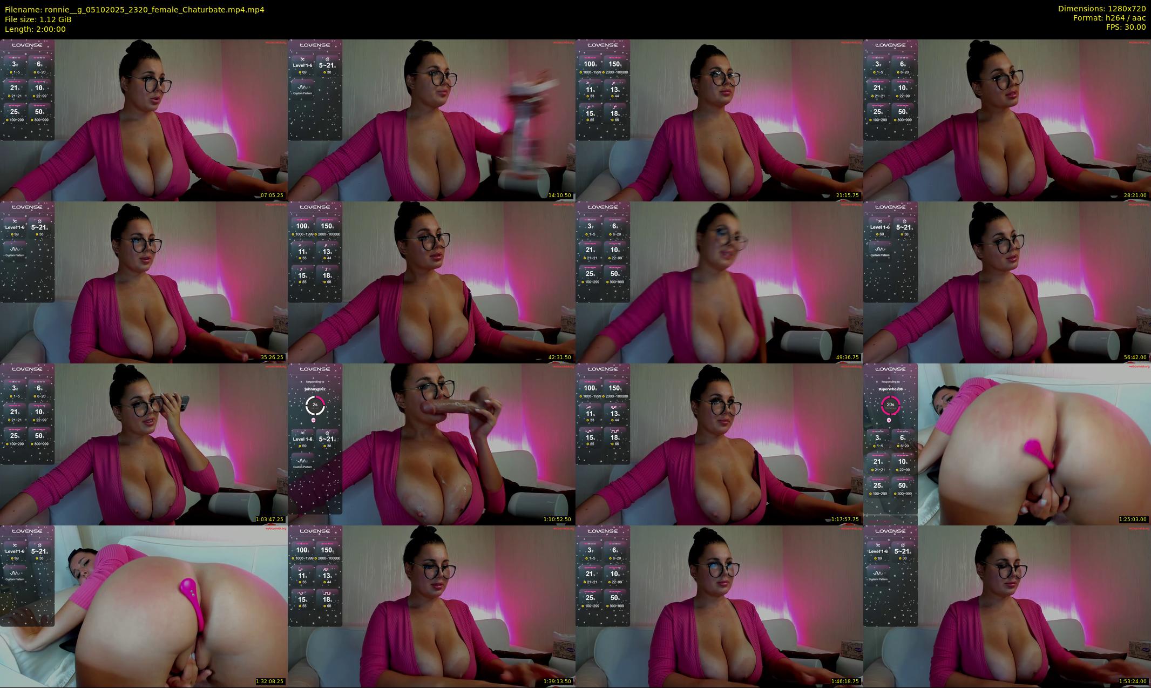The width and height of the screenshot is (1151, 688).
Task: Click the thumbnail with timestamp 1:25:03.00
Action: (1007, 444)
